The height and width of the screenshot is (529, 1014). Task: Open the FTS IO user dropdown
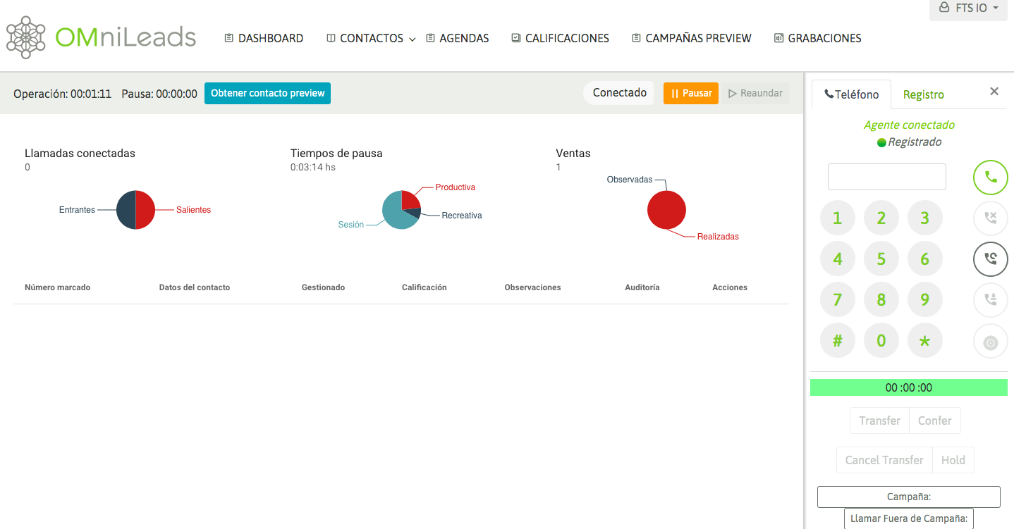968,8
